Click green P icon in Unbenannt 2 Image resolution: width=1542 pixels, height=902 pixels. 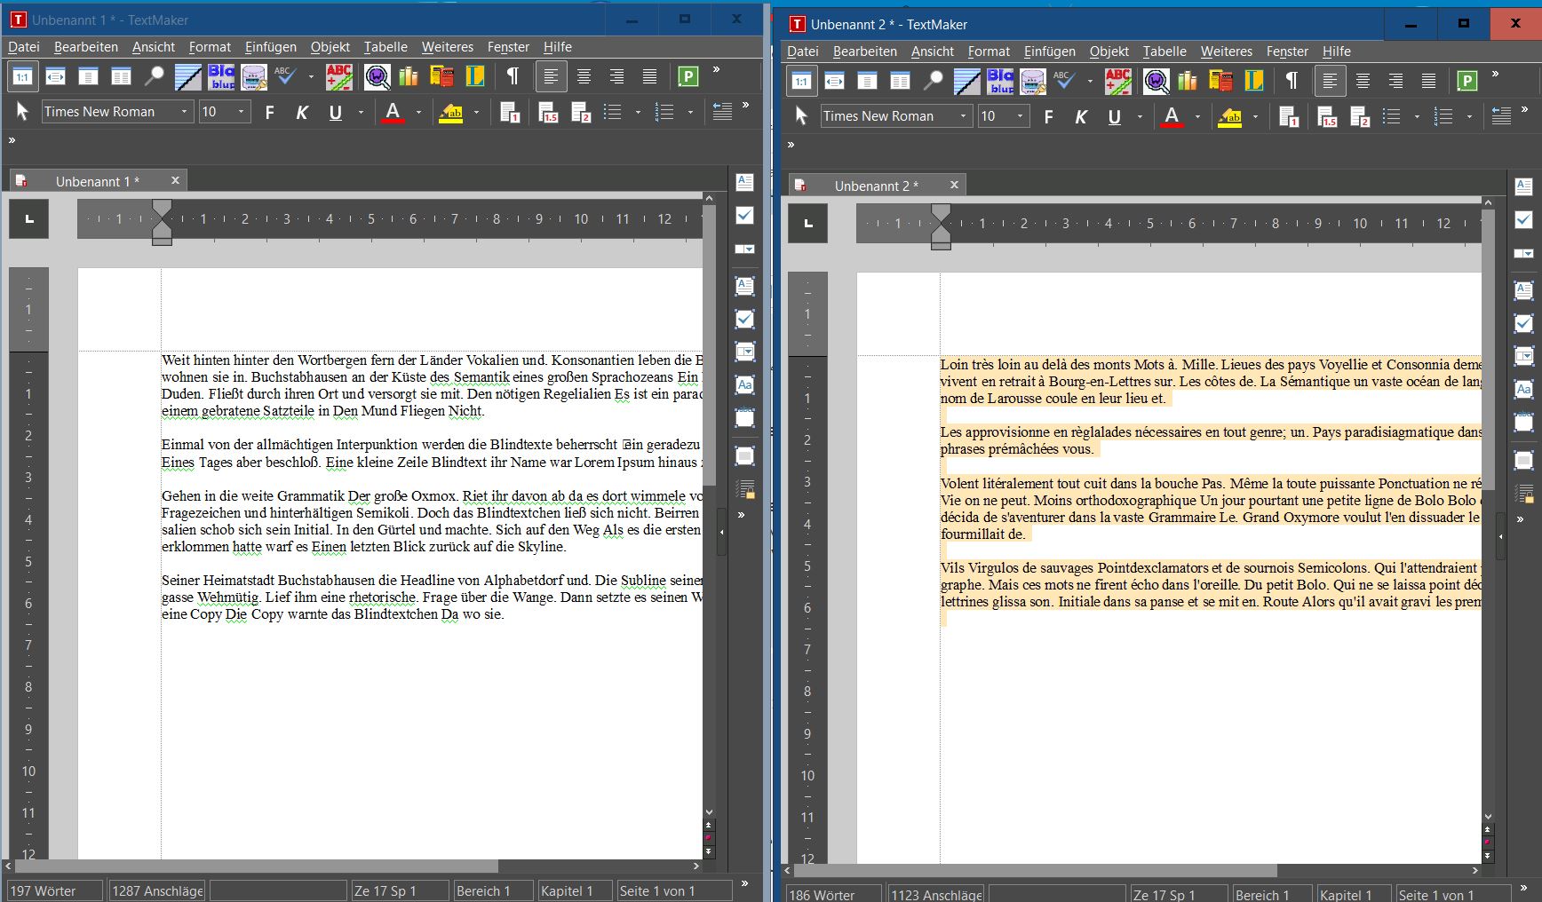click(x=1467, y=82)
